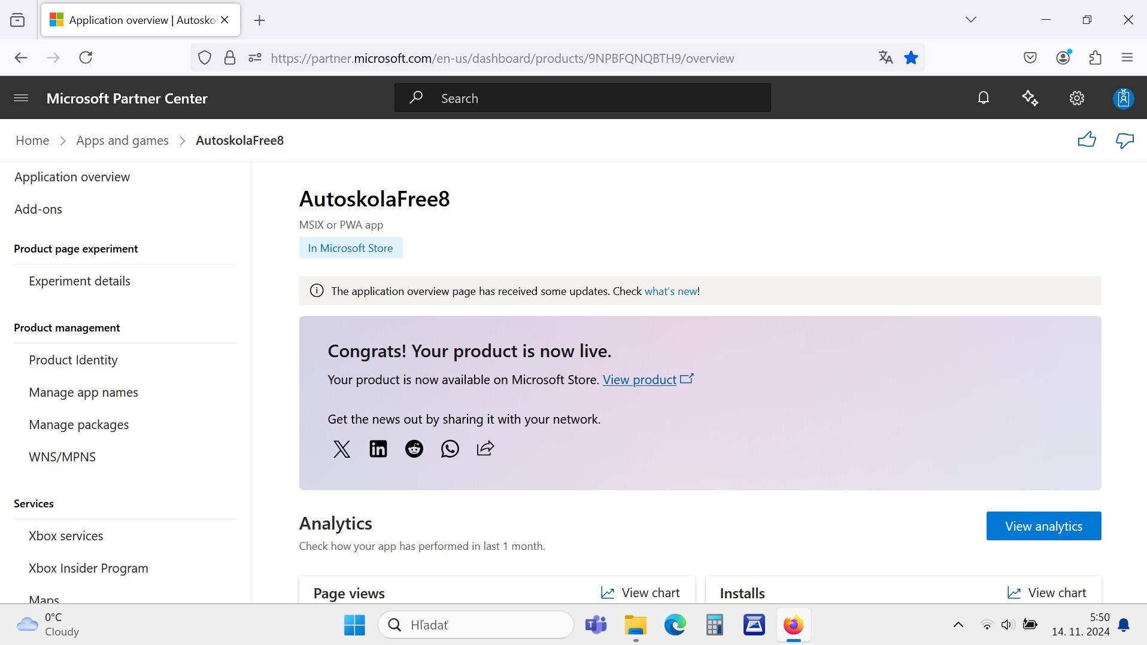This screenshot has height=645, width=1147.
Task: Open the Copilot sparkle icon
Action: point(1030,98)
